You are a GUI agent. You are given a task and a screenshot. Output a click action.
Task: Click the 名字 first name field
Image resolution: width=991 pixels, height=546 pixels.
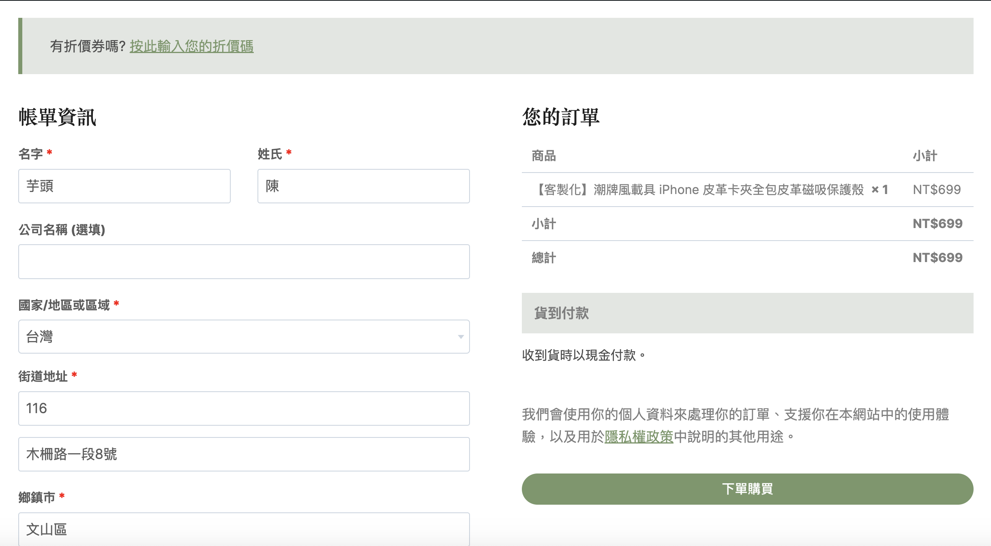[x=124, y=186]
